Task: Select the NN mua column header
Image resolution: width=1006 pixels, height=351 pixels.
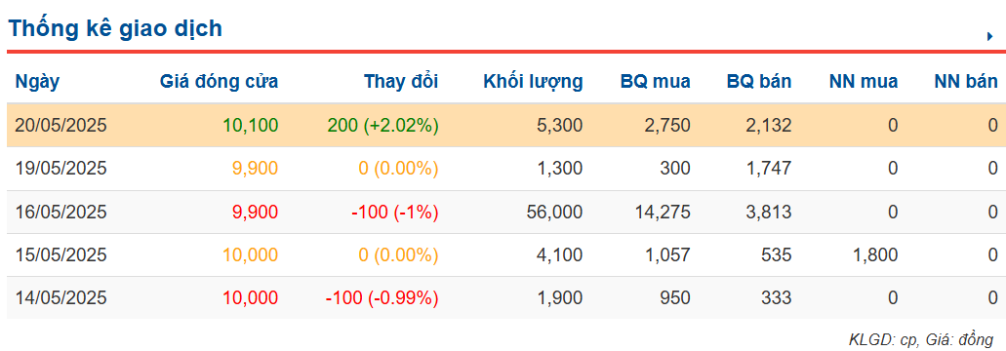Action: (863, 81)
